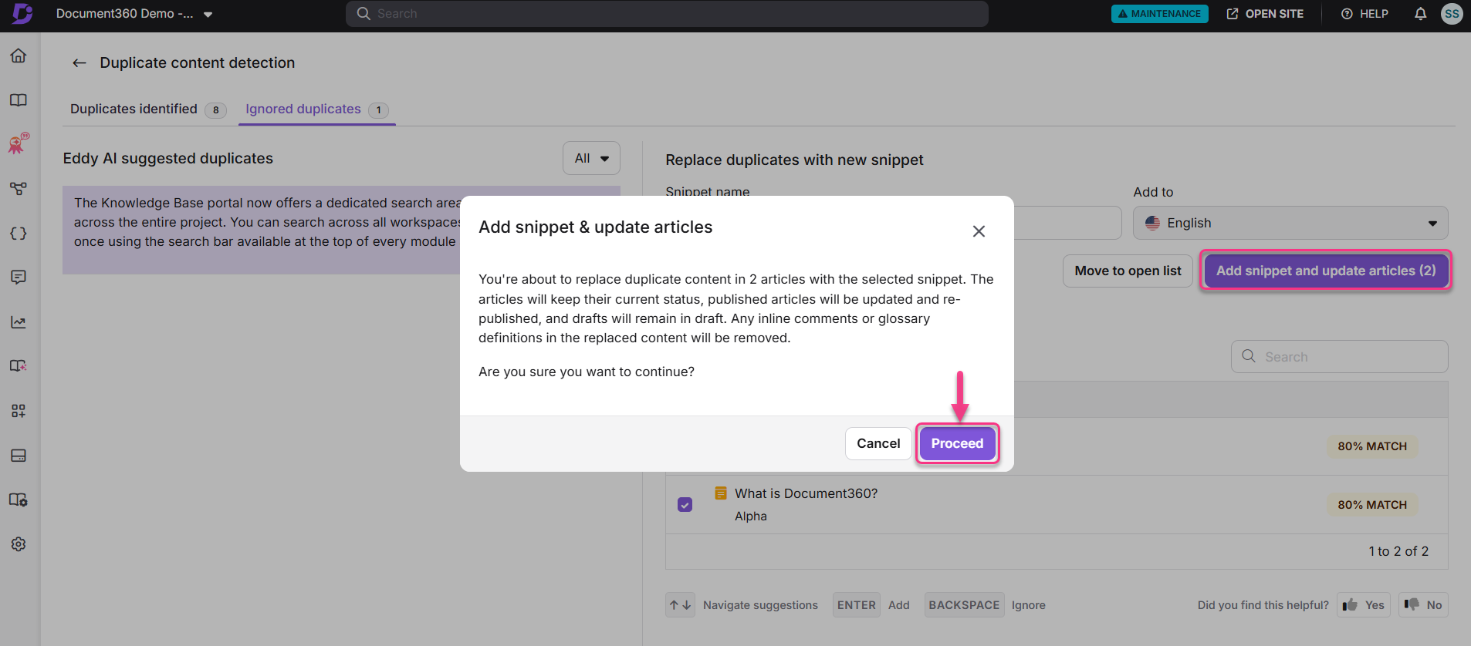Click thumbs up Yes feedback button
This screenshot has width=1471, height=646.
1364,605
